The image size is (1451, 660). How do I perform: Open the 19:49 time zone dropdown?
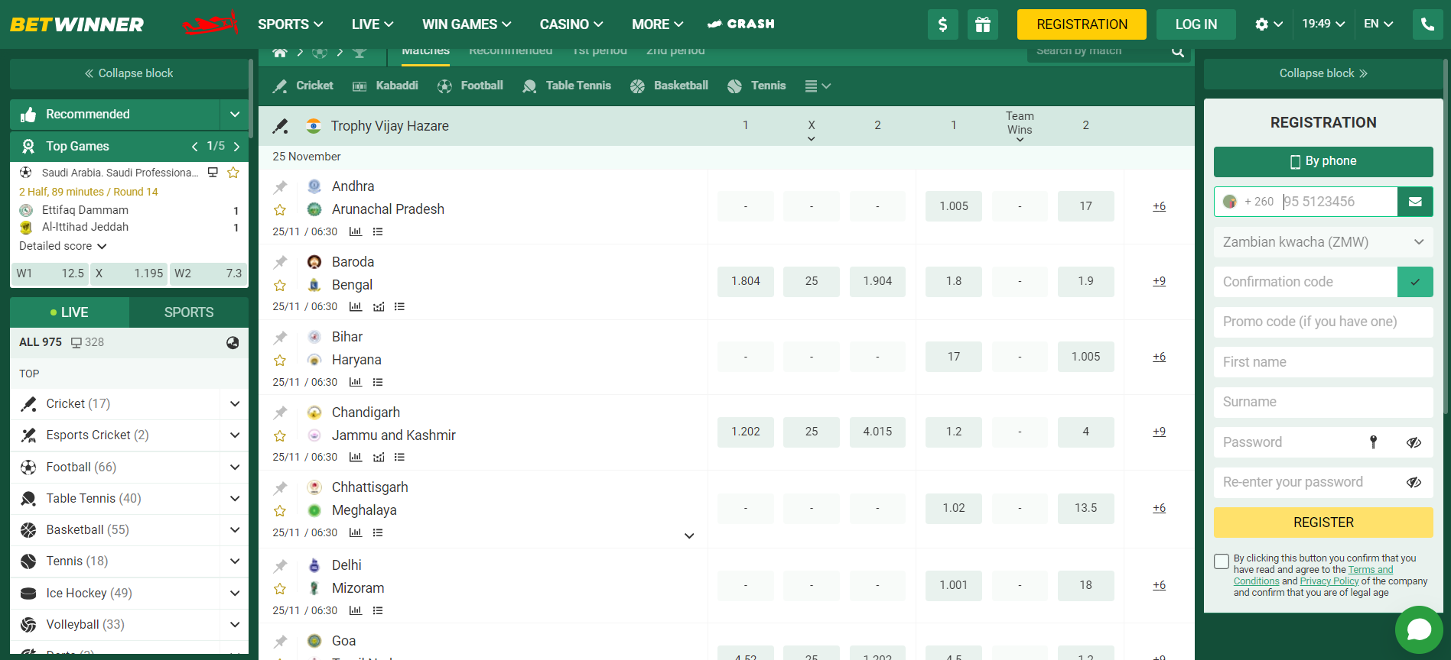coord(1323,24)
